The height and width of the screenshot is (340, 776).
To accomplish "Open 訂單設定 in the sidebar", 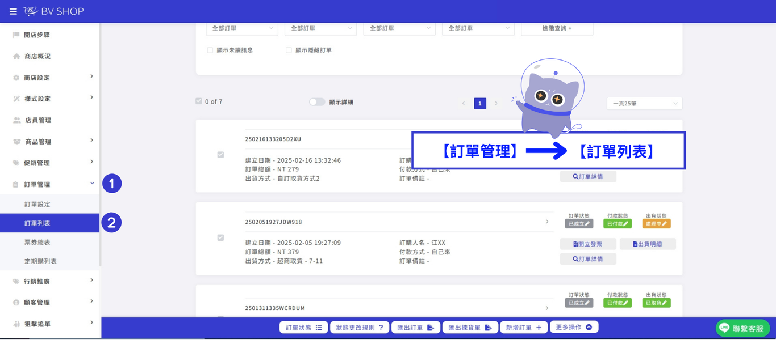I will pyautogui.click(x=37, y=204).
